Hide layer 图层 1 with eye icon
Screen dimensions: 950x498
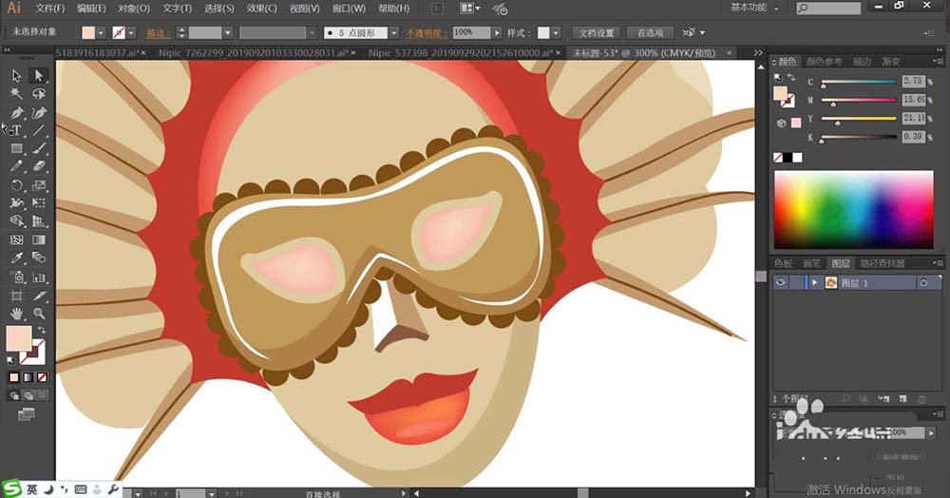tap(781, 283)
